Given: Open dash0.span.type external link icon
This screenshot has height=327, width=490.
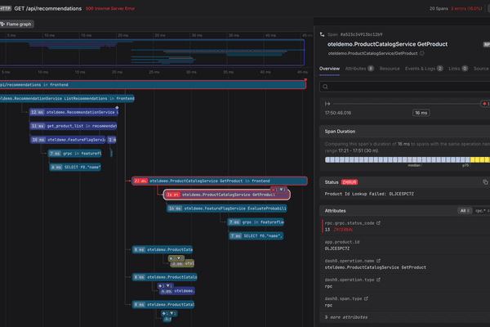Looking at the screenshot, I should coord(366,298).
